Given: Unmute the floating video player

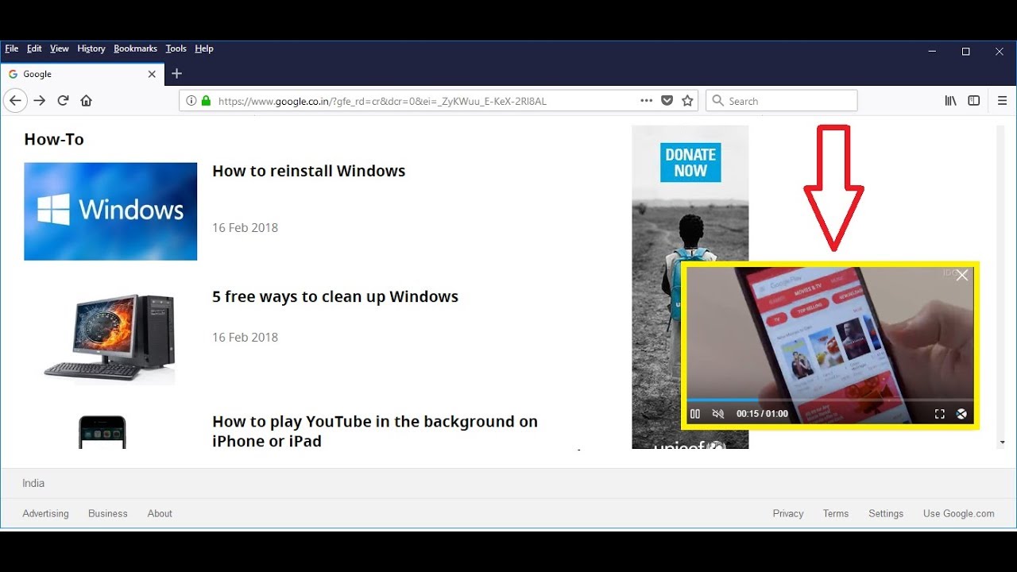Looking at the screenshot, I should click(x=718, y=414).
